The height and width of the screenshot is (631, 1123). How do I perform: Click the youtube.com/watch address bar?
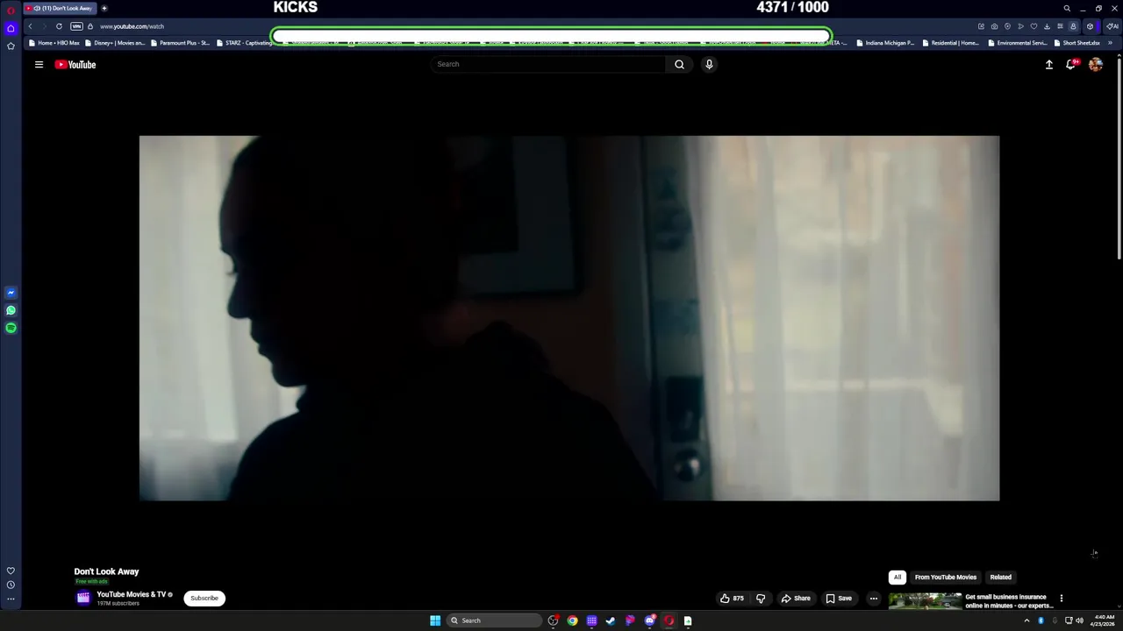tap(132, 26)
